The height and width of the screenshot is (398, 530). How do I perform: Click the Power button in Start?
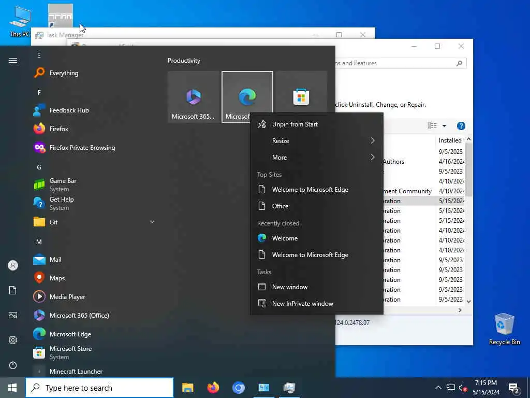13,365
